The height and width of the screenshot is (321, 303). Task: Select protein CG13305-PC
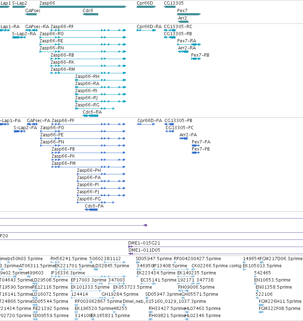(180, 127)
